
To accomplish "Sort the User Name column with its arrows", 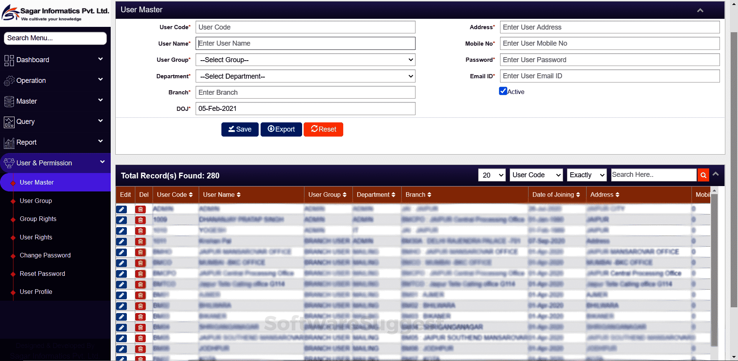I will click(x=238, y=195).
